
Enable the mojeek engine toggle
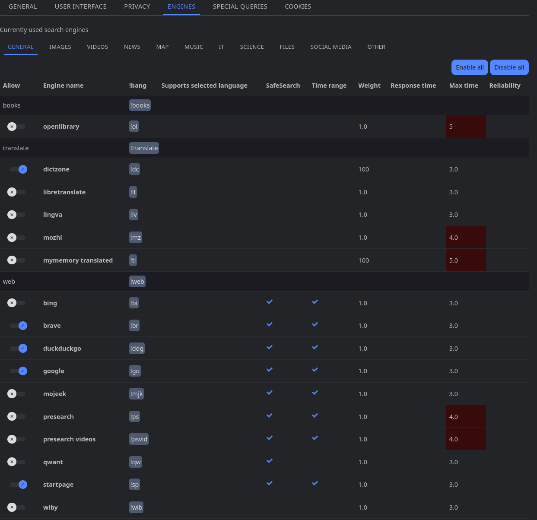point(16,394)
